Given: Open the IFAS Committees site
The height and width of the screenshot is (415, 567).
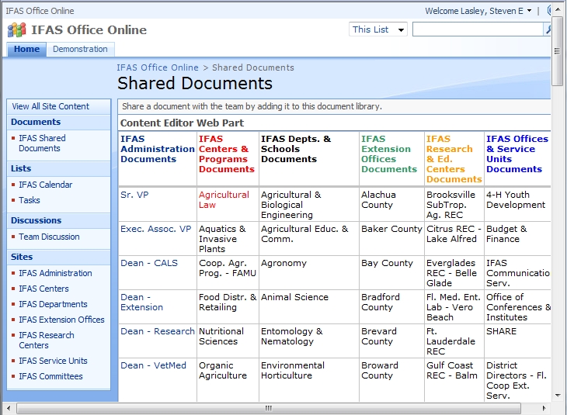Looking at the screenshot, I should point(50,377).
